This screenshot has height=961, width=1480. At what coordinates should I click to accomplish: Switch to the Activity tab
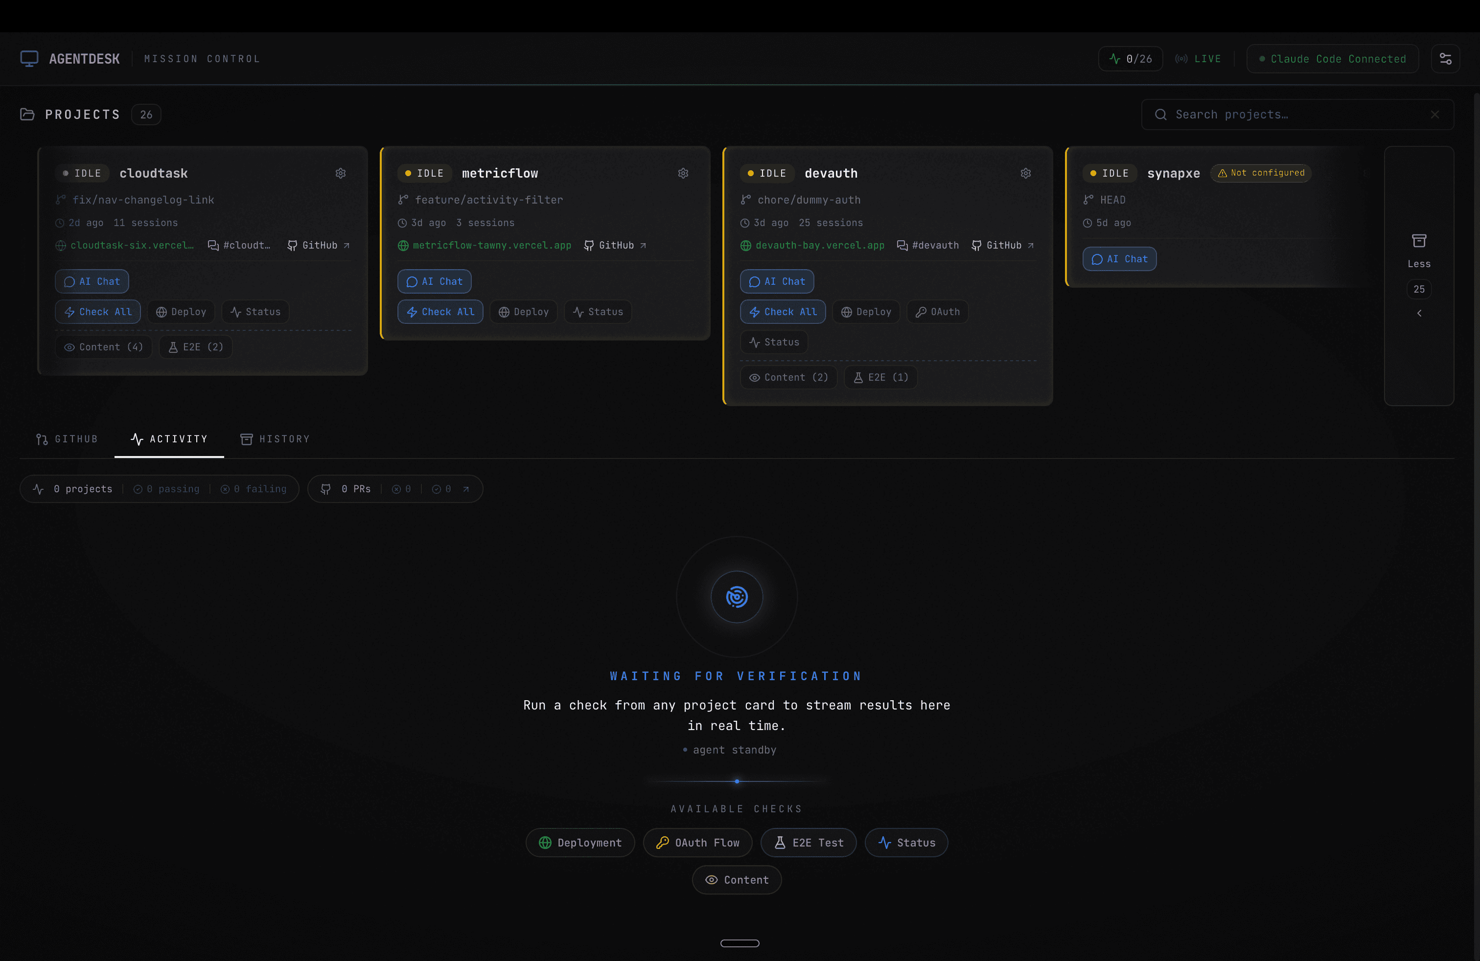(x=169, y=439)
